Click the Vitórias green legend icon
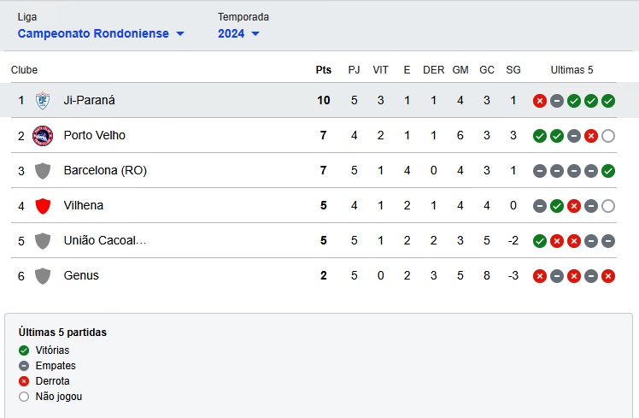639x418 pixels. pos(24,350)
